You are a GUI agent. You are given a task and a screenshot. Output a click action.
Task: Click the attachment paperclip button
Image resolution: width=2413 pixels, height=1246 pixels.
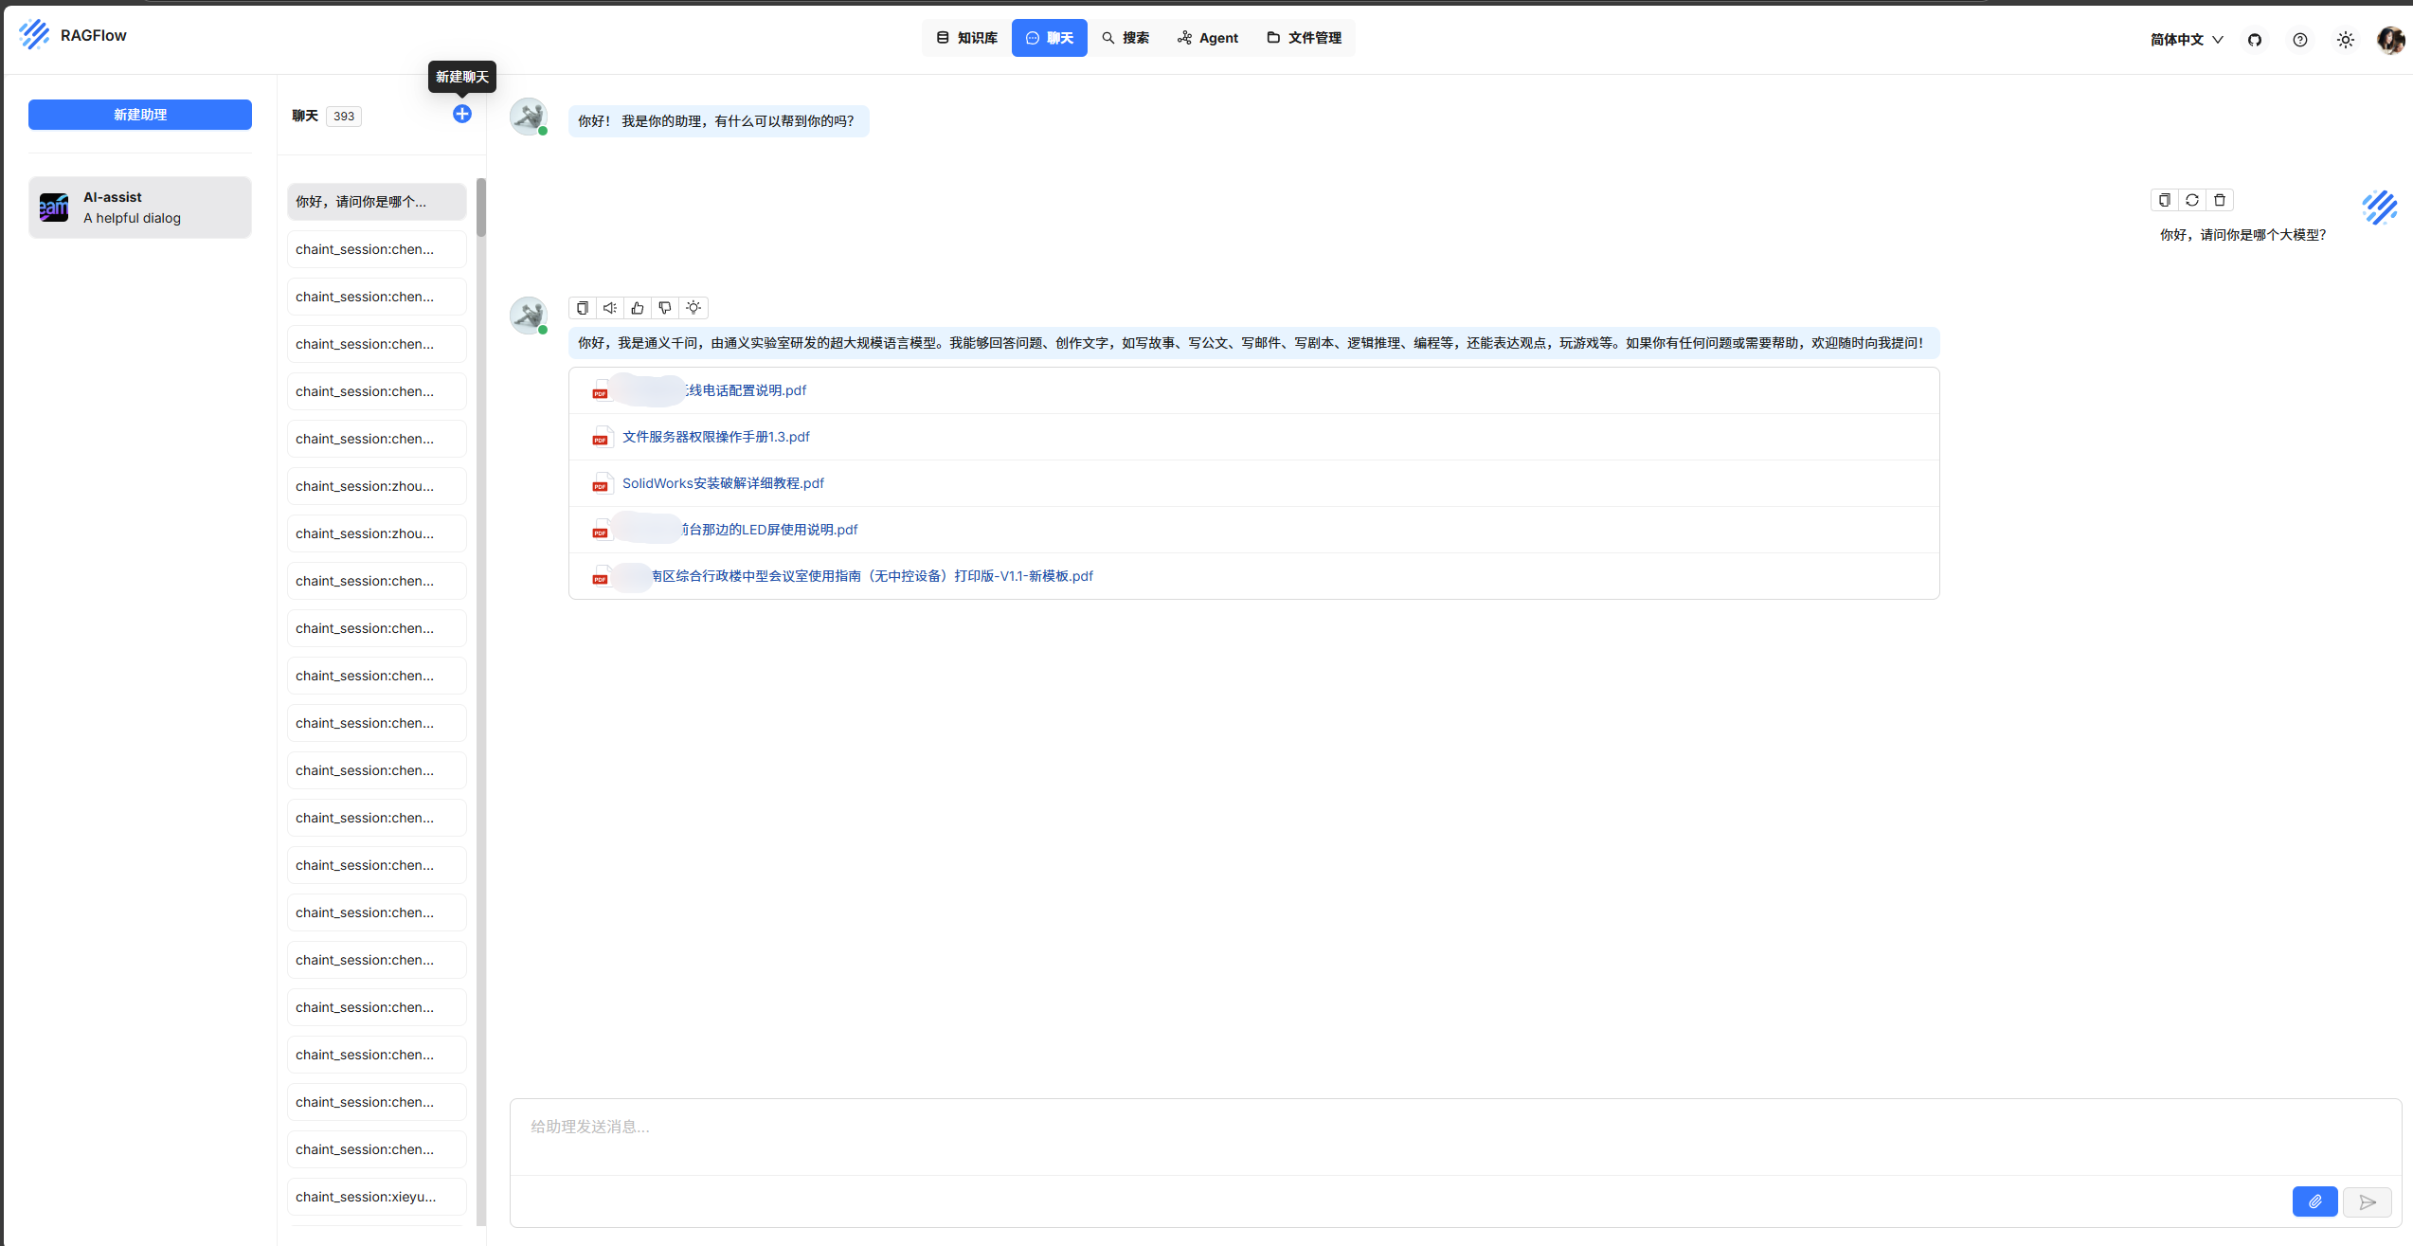(2314, 1201)
